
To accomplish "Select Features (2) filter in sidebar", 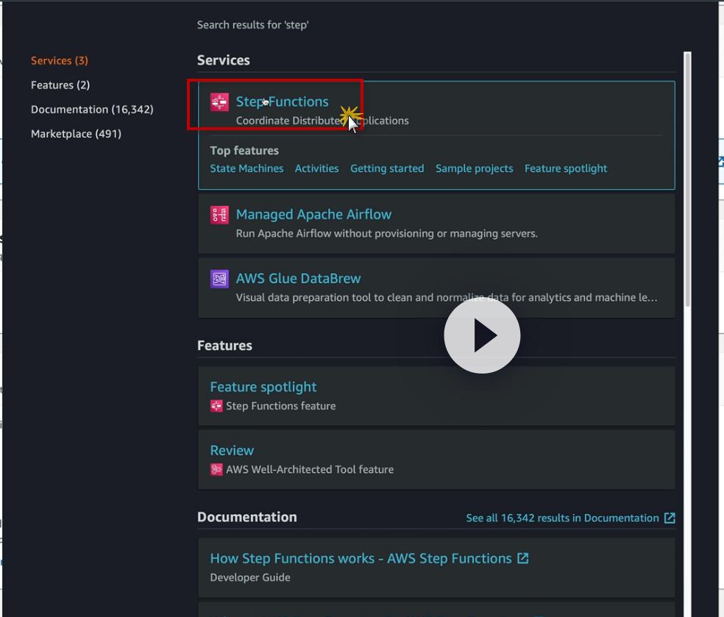I will tap(60, 85).
